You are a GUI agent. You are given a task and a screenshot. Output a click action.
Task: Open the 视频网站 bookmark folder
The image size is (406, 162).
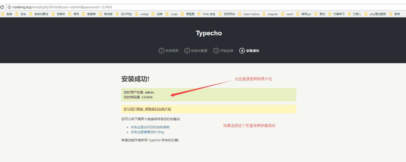coord(227,14)
